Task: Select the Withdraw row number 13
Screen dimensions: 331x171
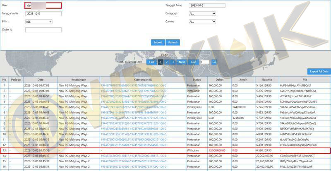Action: pyautogui.click(x=4, y=150)
